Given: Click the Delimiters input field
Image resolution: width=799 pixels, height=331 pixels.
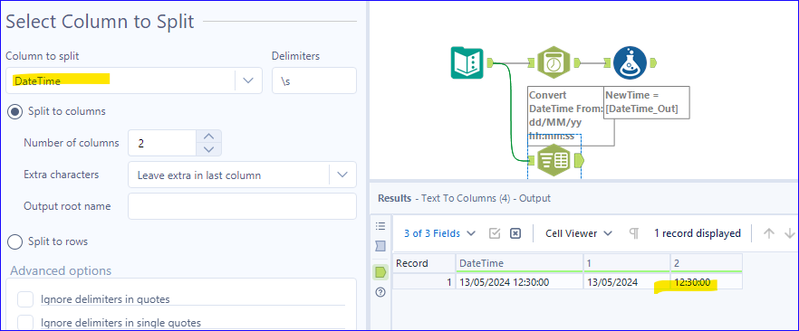Looking at the screenshot, I should [313, 80].
